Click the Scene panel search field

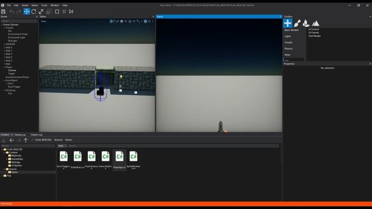[x=19, y=21]
